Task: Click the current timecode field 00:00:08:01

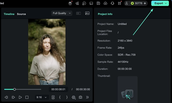Action: pos(58,89)
